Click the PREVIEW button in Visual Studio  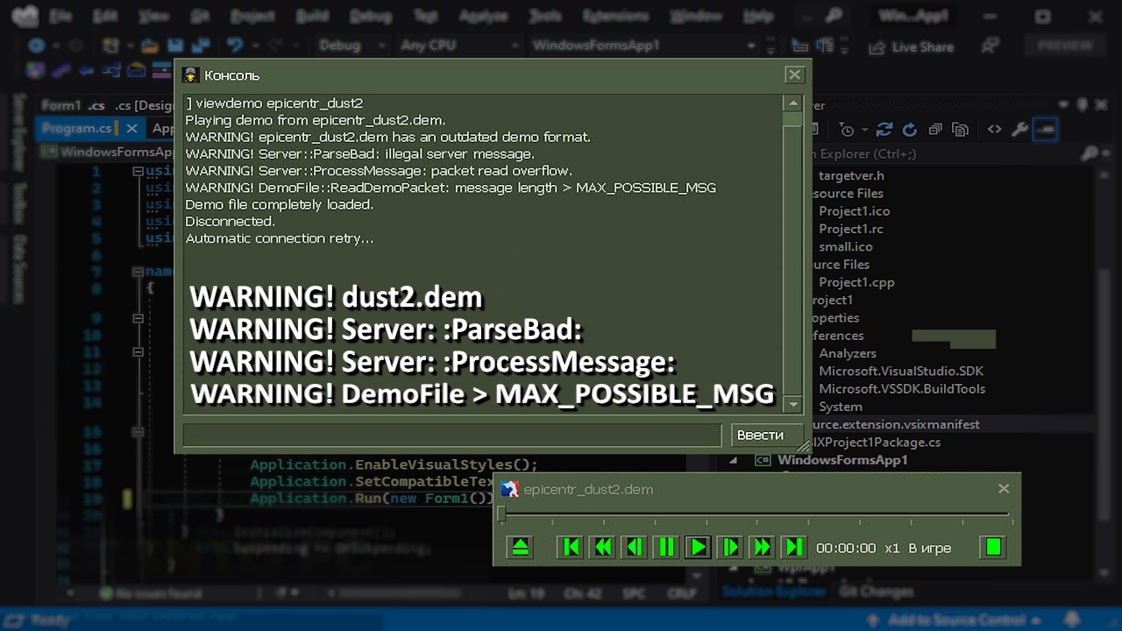tap(1064, 46)
